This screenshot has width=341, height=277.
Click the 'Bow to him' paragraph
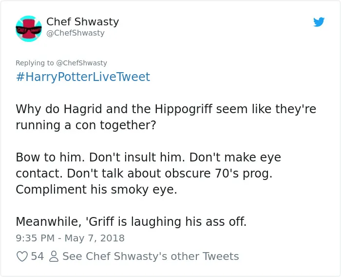148,173
